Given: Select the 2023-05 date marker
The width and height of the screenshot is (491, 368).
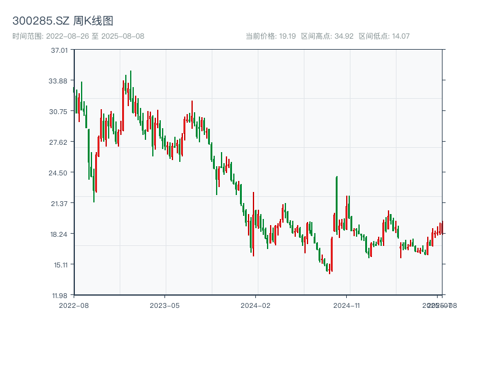Looking at the screenshot, I should pyautogui.click(x=164, y=305).
